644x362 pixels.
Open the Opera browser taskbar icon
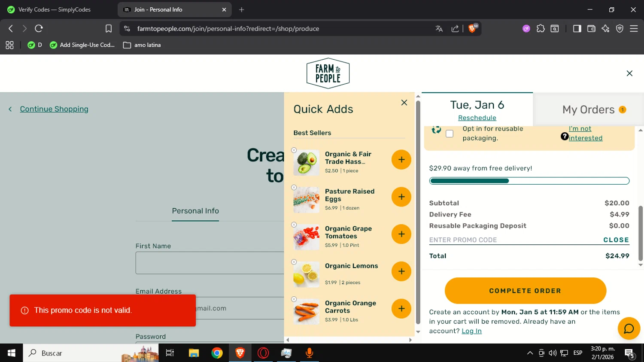click(x=263, y=353)
